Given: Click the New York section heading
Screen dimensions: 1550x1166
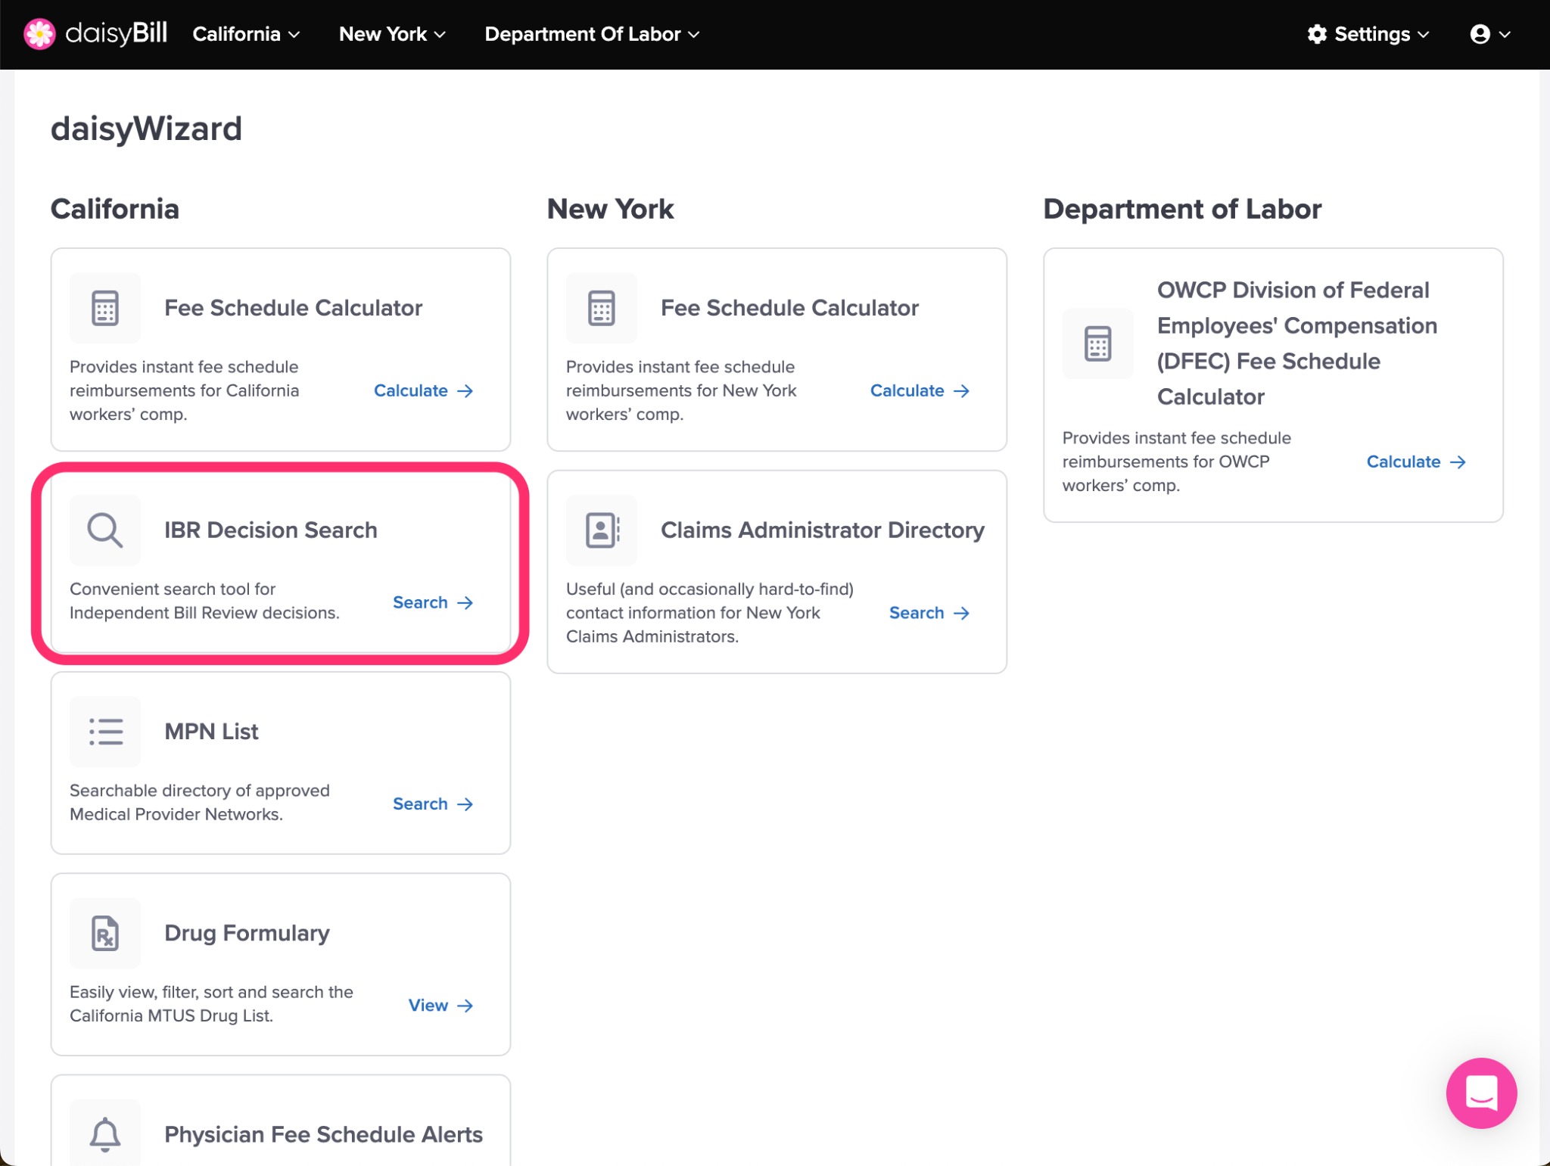Looking at the screenshot, I should pos(610,209).
